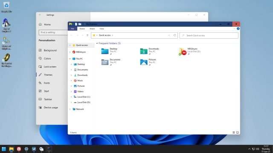The height and width of the screenshot is (153, 273).
Task: Open the Home ribbon tab
Action: click(x=82, y=28)
